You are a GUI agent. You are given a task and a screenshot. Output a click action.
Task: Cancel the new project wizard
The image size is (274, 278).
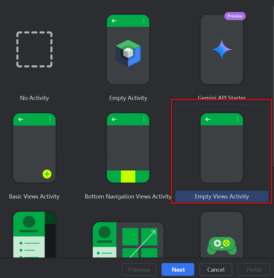tap(216, 270)
